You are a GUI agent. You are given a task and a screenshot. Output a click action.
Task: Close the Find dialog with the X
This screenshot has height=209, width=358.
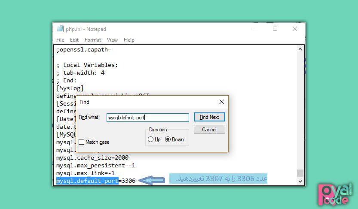(x=221, y=102)
